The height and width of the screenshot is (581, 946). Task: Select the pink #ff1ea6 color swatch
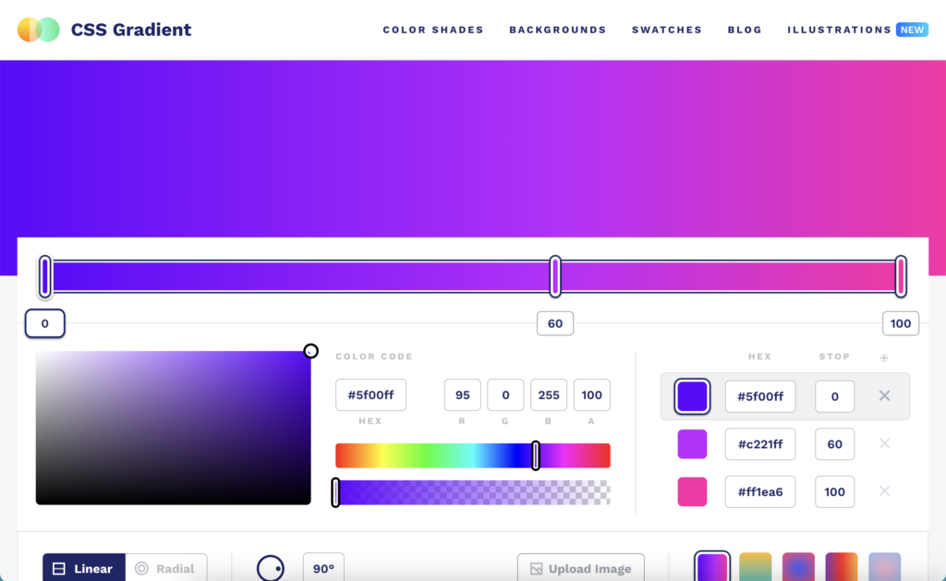click(692, 491)
